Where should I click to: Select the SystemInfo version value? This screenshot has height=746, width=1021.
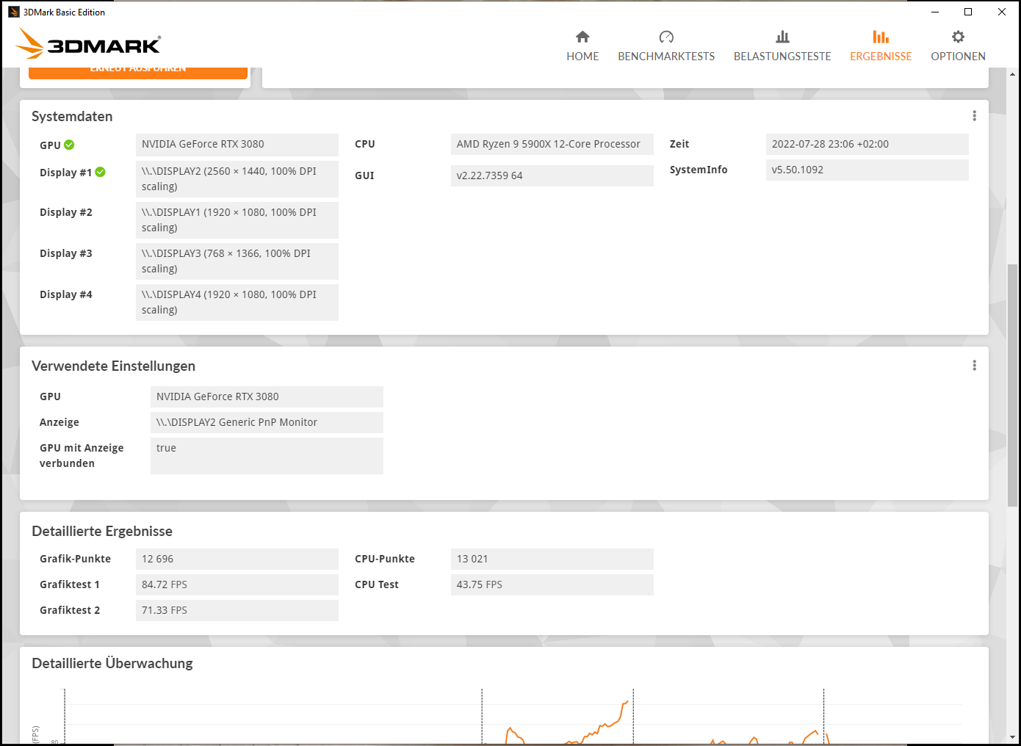tap(867, 170)
